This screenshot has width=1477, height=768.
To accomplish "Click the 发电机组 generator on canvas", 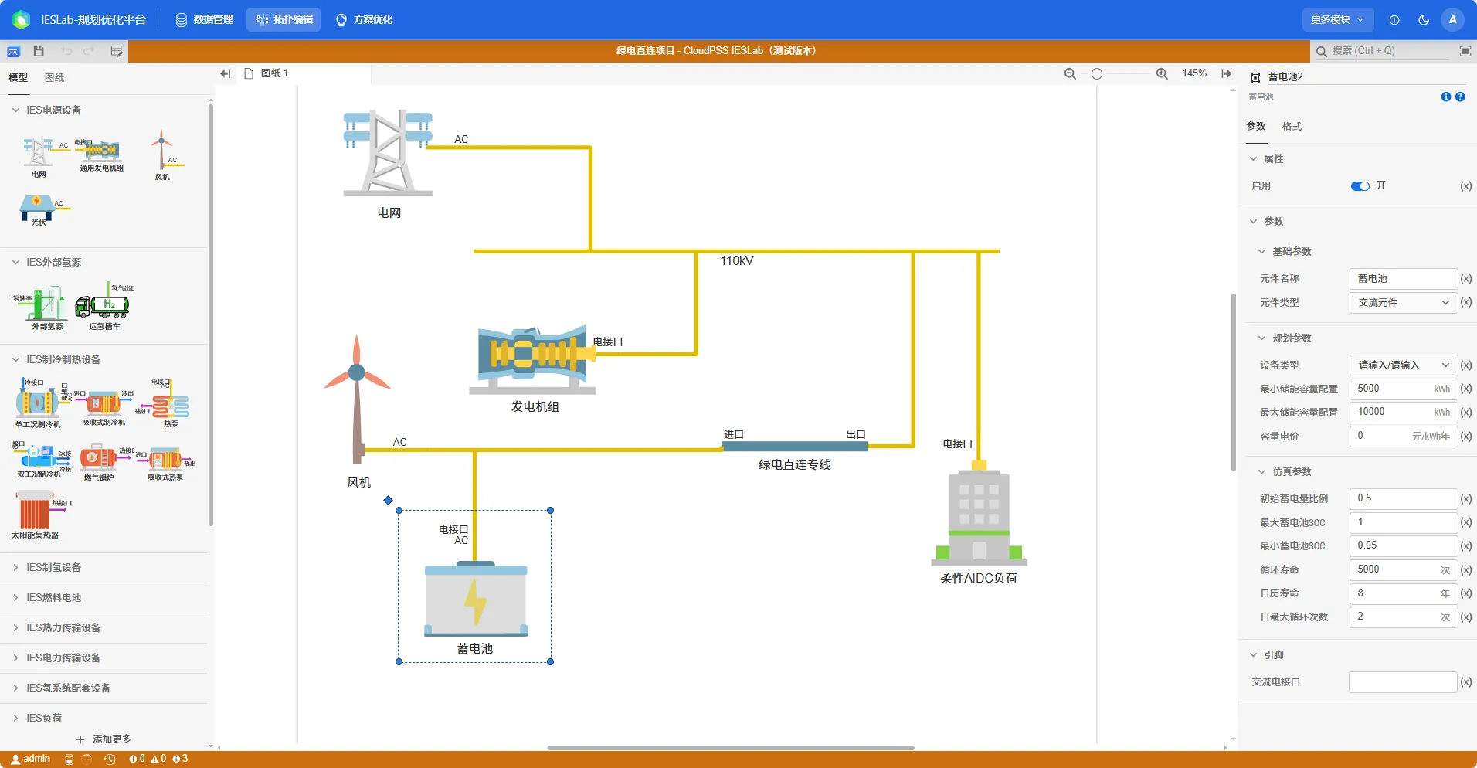I will pos(533,359).
